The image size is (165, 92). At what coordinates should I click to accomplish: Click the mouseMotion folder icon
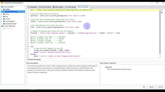[4, 21]
